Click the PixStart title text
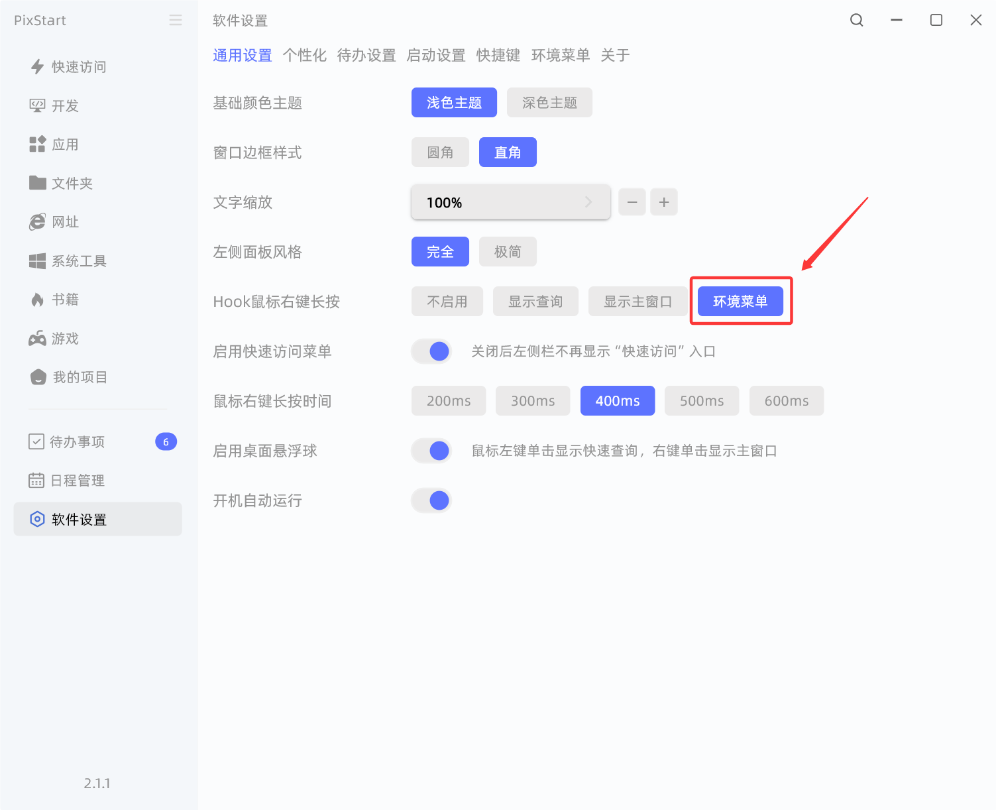Screen dimensions: 996x810 point(40,20)
